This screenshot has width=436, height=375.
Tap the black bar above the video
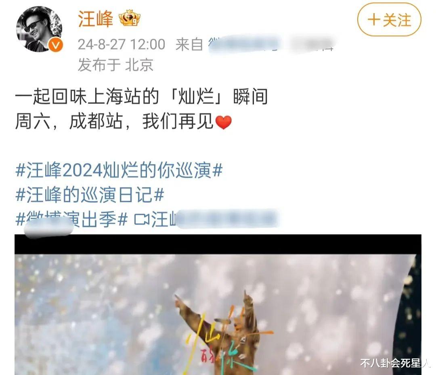point(218,244)
